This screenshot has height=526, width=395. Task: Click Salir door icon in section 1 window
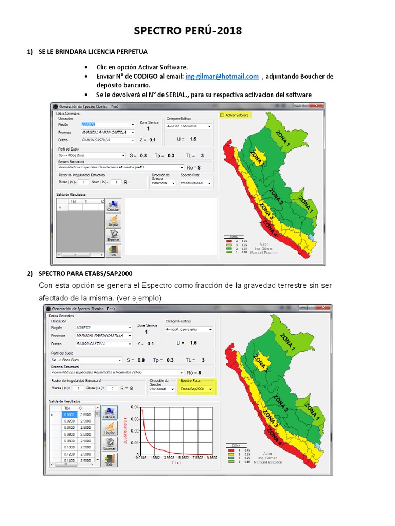[x=113, y=251]
